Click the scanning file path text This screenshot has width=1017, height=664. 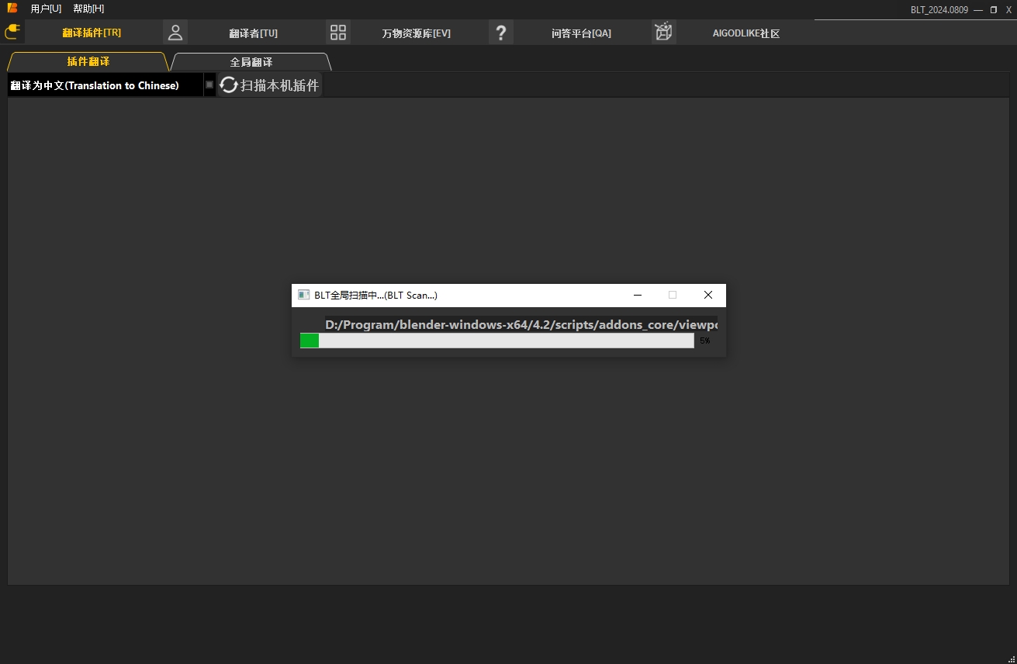point(521,324)
